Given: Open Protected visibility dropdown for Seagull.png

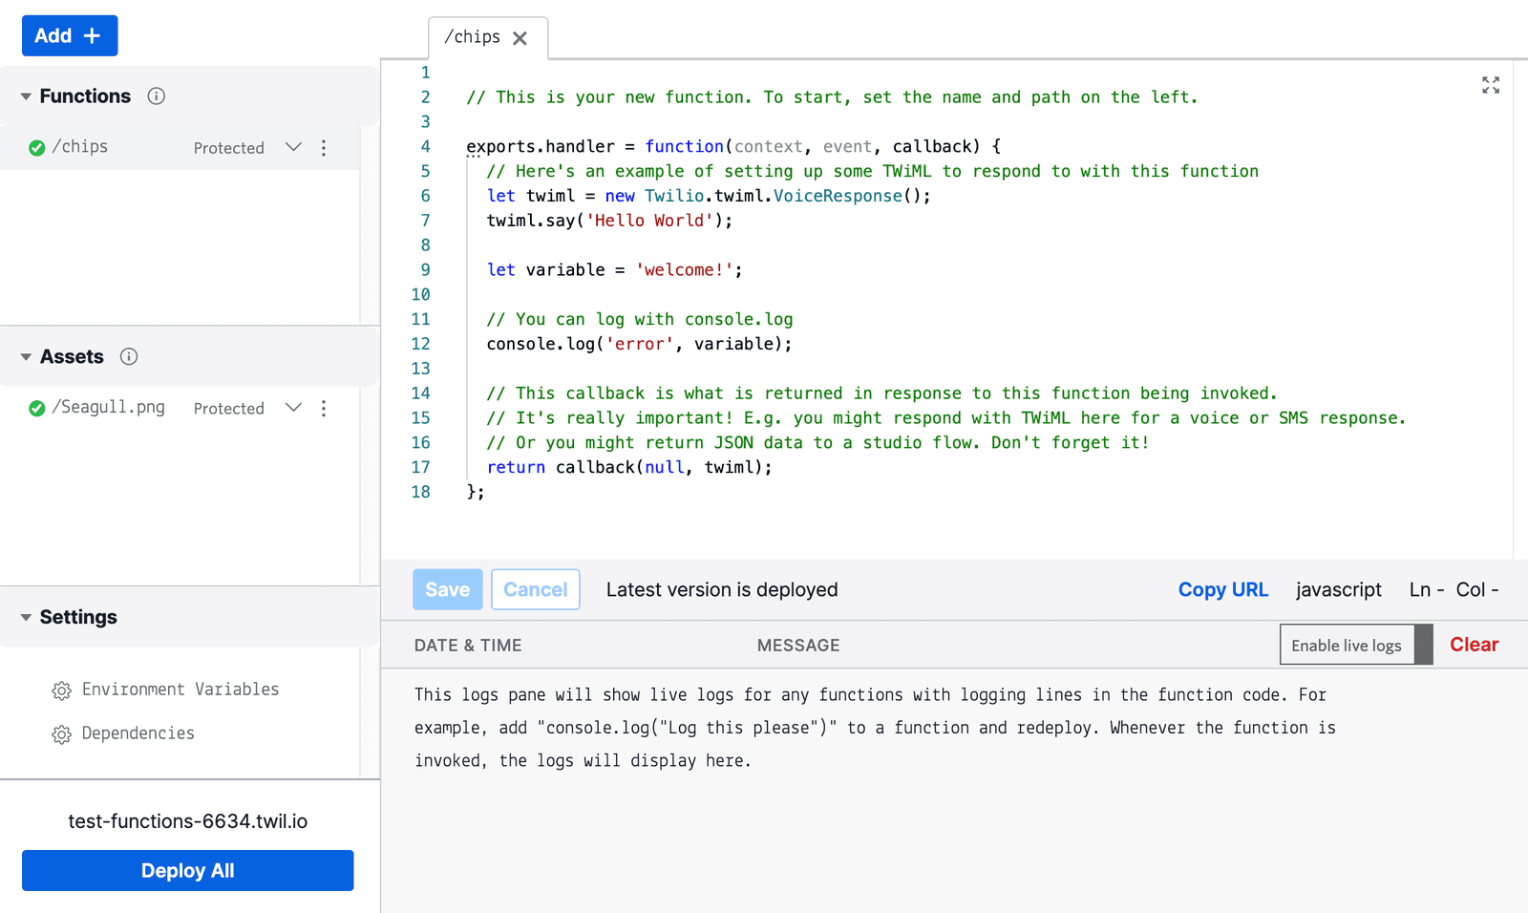Looking at the screenshot, I should tap(293, 408).
